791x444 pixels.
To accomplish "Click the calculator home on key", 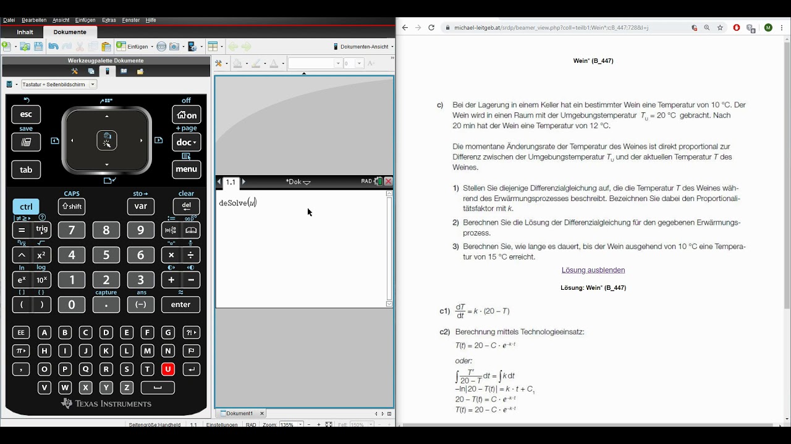I will (x=186, y=115).
